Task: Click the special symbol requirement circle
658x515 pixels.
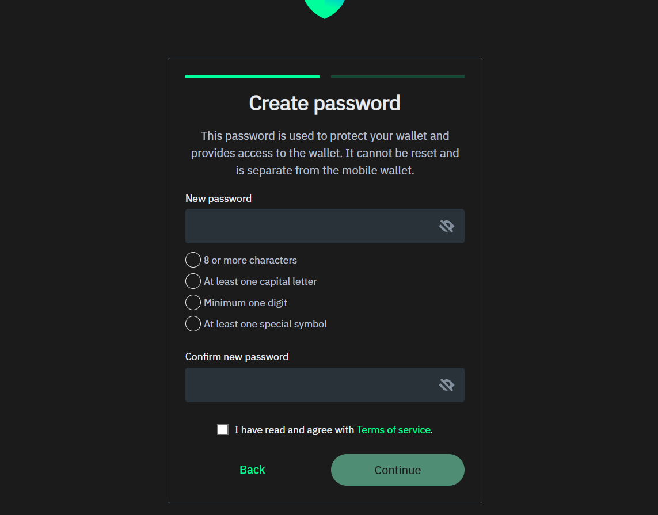Action: click(x=193, y=324)
